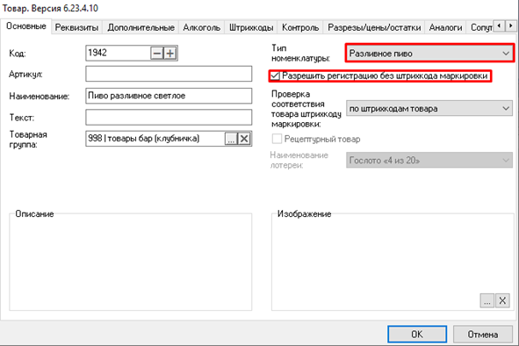The height and width of the screenshot is (346, 519).
Task: Open the Тип номенклатуры dropdown
Action: pos(429,53)
